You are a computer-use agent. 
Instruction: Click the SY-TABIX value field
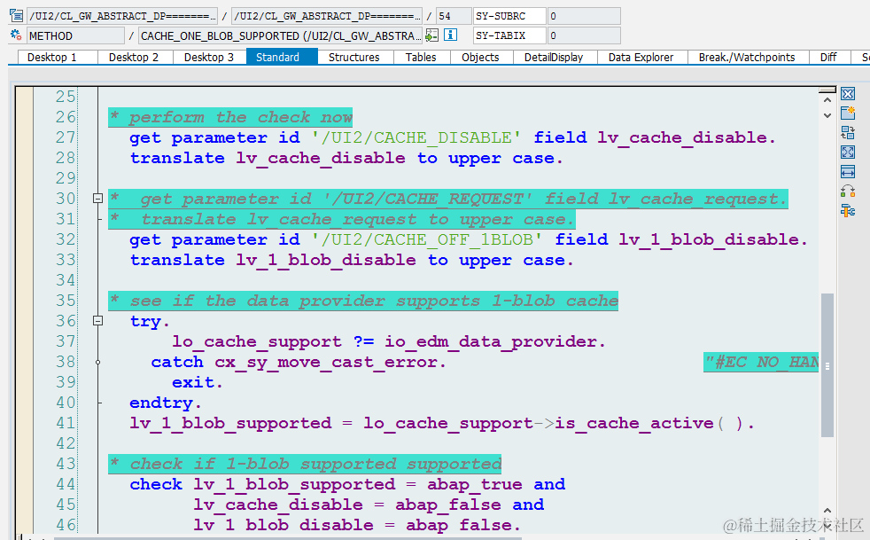click(584, 35)
